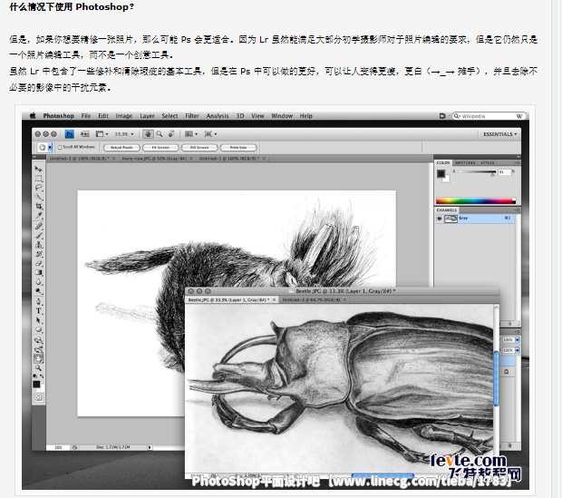Select the Brush tool
The image size is (562, 498).
pos(38,235)
